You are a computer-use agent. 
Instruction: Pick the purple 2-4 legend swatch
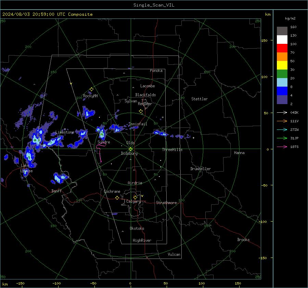(282, 100)
